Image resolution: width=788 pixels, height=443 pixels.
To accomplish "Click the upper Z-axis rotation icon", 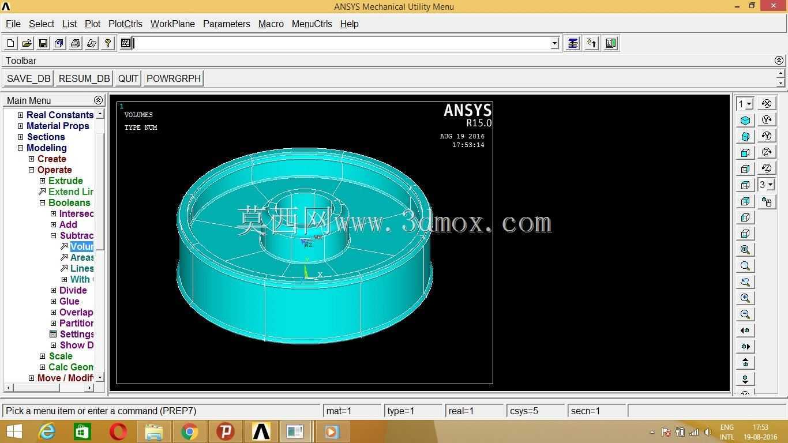I will (767, 152).
